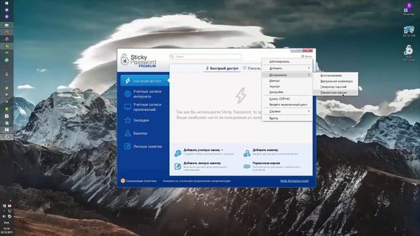Expand the Справка submenu

pyautogui.click(x=287, y=111)
